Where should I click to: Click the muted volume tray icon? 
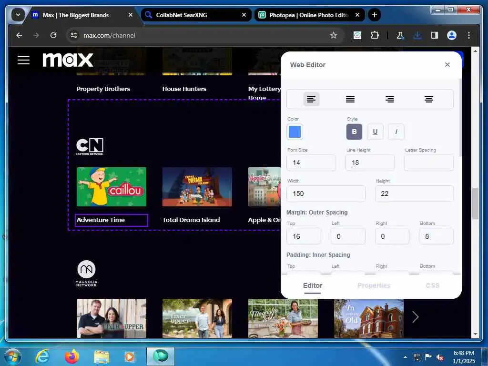tap(440, 357)
